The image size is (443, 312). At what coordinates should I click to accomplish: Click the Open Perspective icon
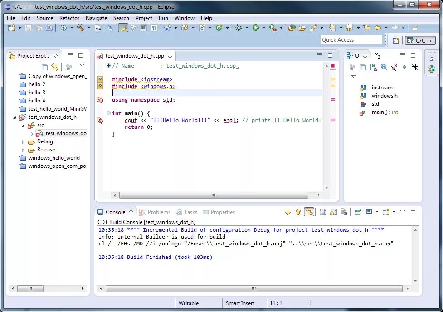(396, 40)
